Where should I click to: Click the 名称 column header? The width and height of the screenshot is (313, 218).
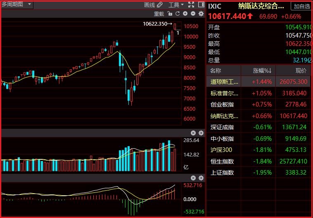[216, 71]
